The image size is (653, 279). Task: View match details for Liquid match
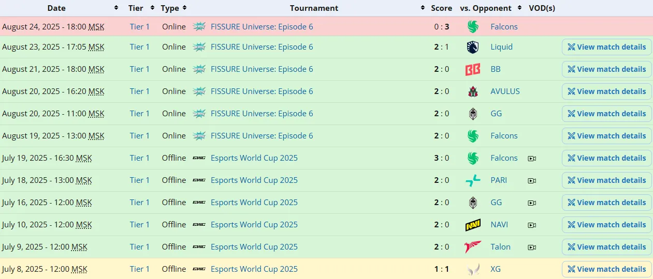[x=607, y=47]
